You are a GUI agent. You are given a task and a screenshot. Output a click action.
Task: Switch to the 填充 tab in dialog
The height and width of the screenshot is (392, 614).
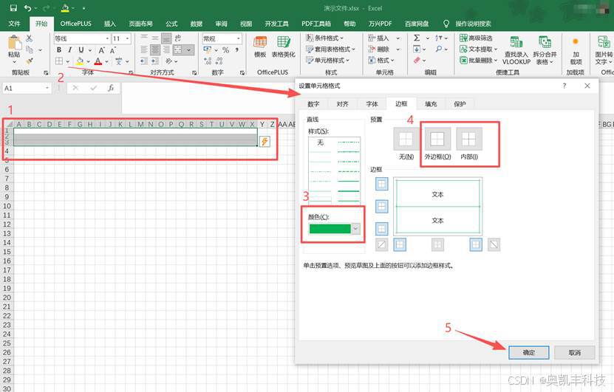[431, 103]
